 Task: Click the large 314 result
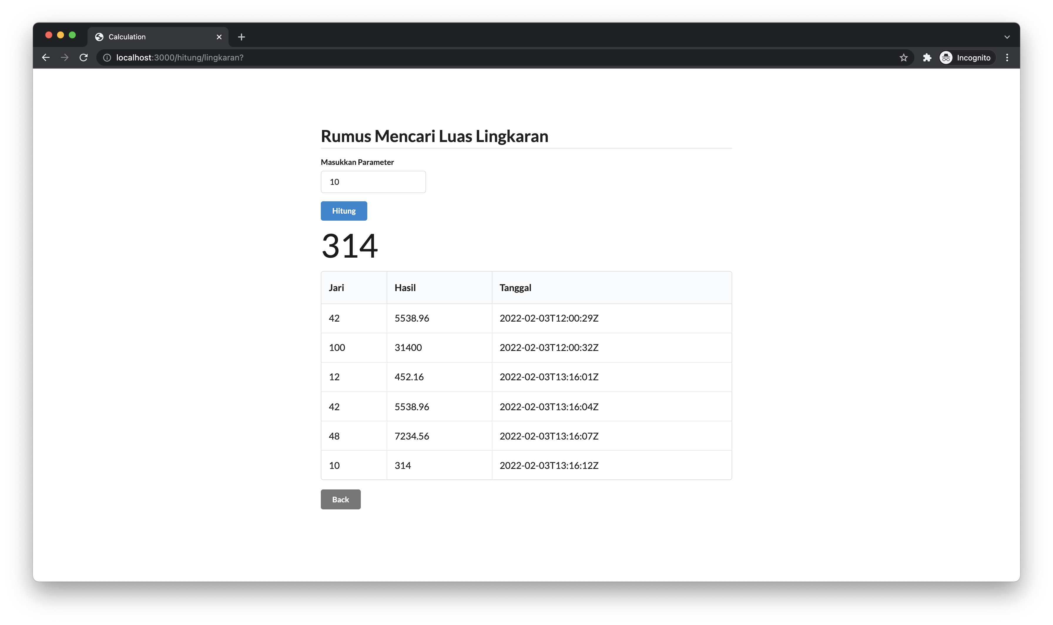[350, 246]
